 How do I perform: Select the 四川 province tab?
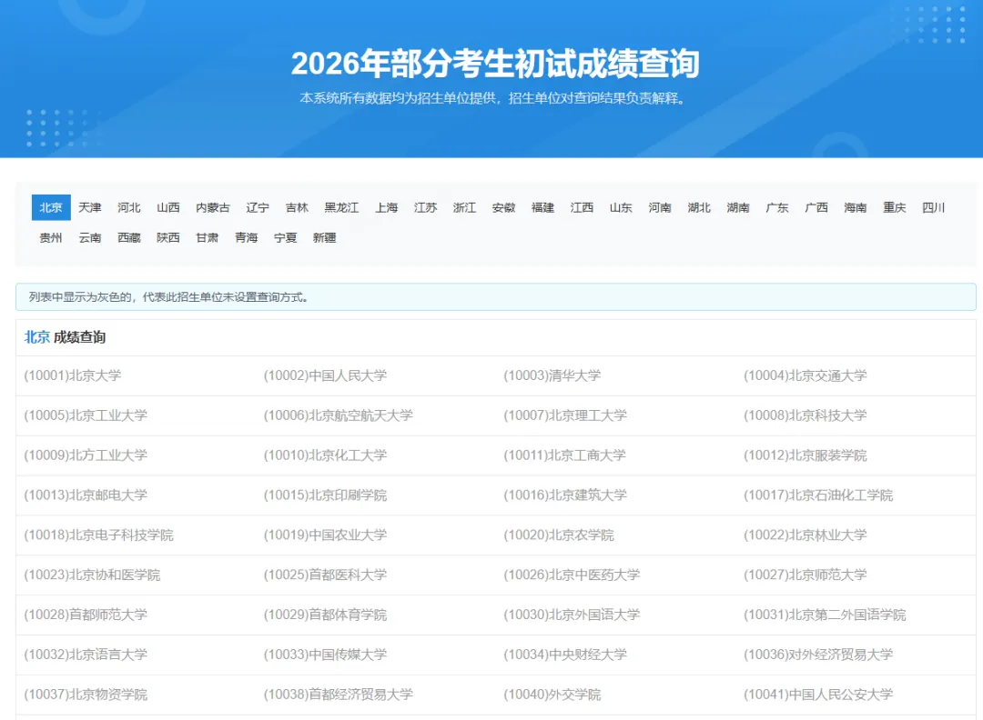pyautogui.click(x=934, y=207)
